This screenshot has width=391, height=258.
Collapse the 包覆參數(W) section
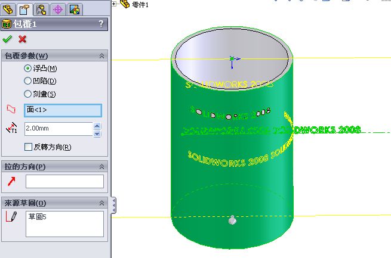(x=101, y=56)
